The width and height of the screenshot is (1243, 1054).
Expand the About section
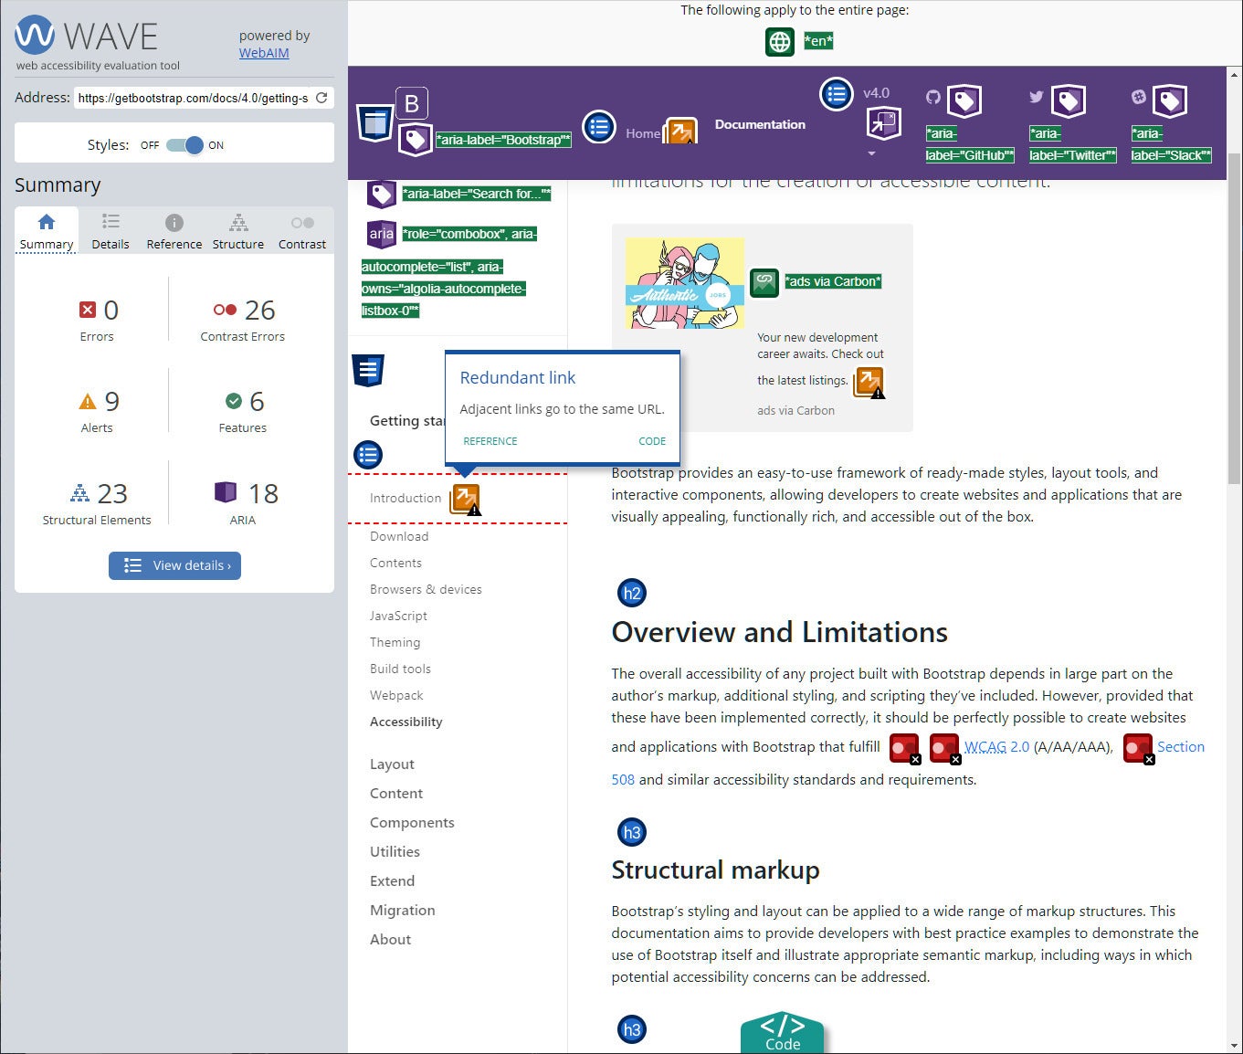390,940
